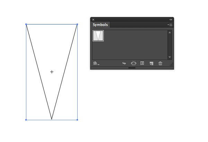Click the bottom-left selection handle of bounding box

tap(26, 120)
